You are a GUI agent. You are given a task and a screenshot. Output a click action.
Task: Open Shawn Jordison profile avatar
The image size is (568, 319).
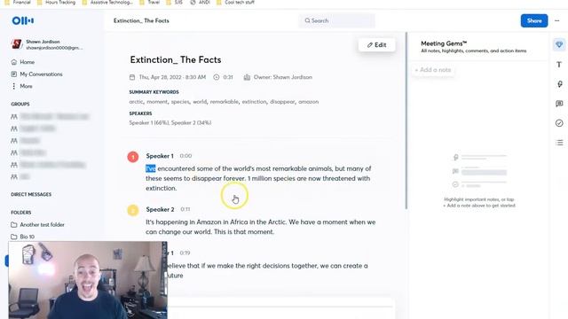tap(17, 44)
